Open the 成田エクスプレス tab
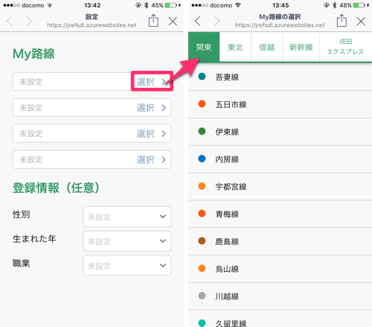This screenshot has width=372, height=327. tap(345, 47)
